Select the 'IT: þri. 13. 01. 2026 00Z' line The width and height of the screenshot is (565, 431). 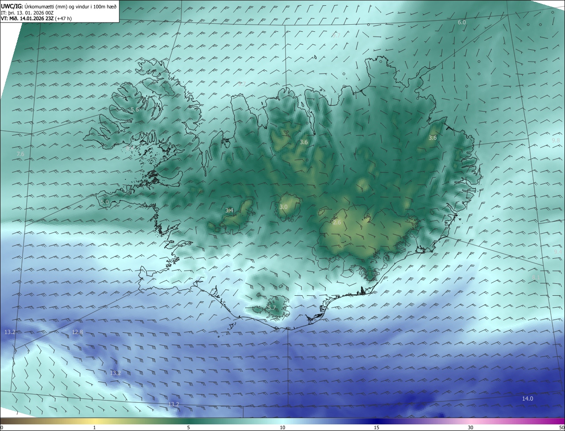tap(27, 12)
